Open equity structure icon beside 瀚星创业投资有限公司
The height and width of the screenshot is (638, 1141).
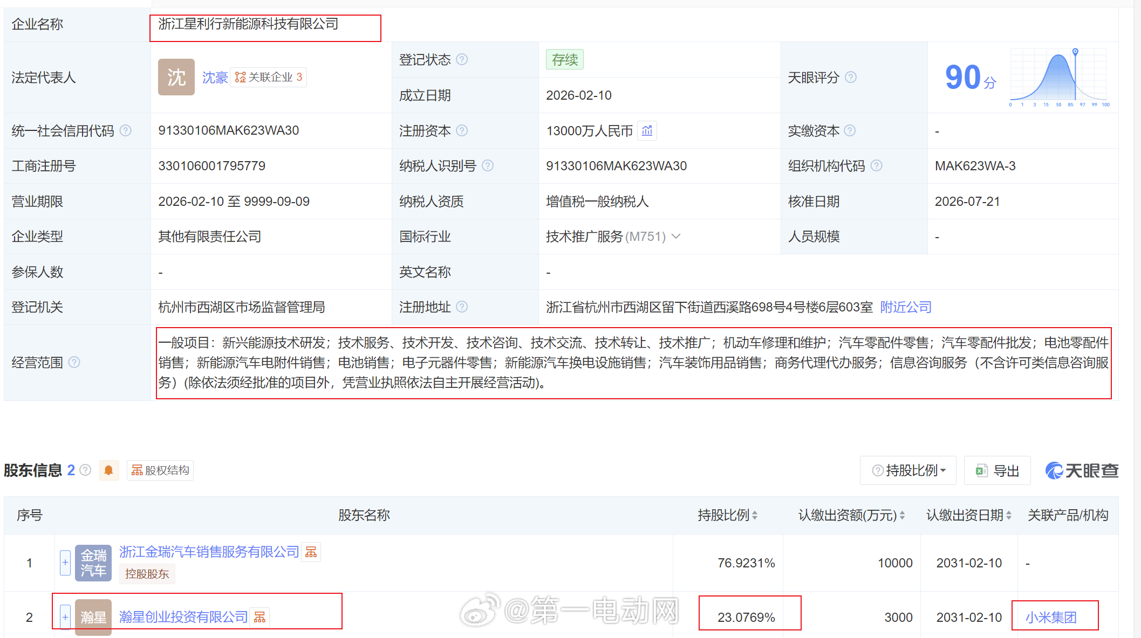260,617
